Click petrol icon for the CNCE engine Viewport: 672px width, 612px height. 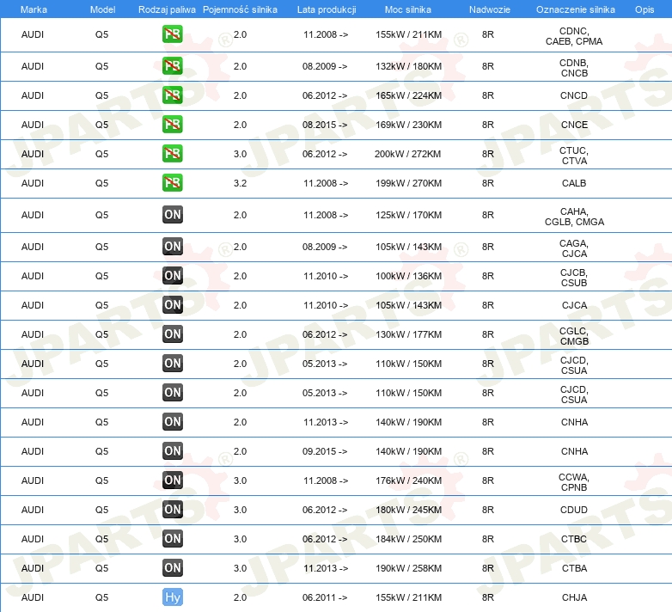(173, 125)
